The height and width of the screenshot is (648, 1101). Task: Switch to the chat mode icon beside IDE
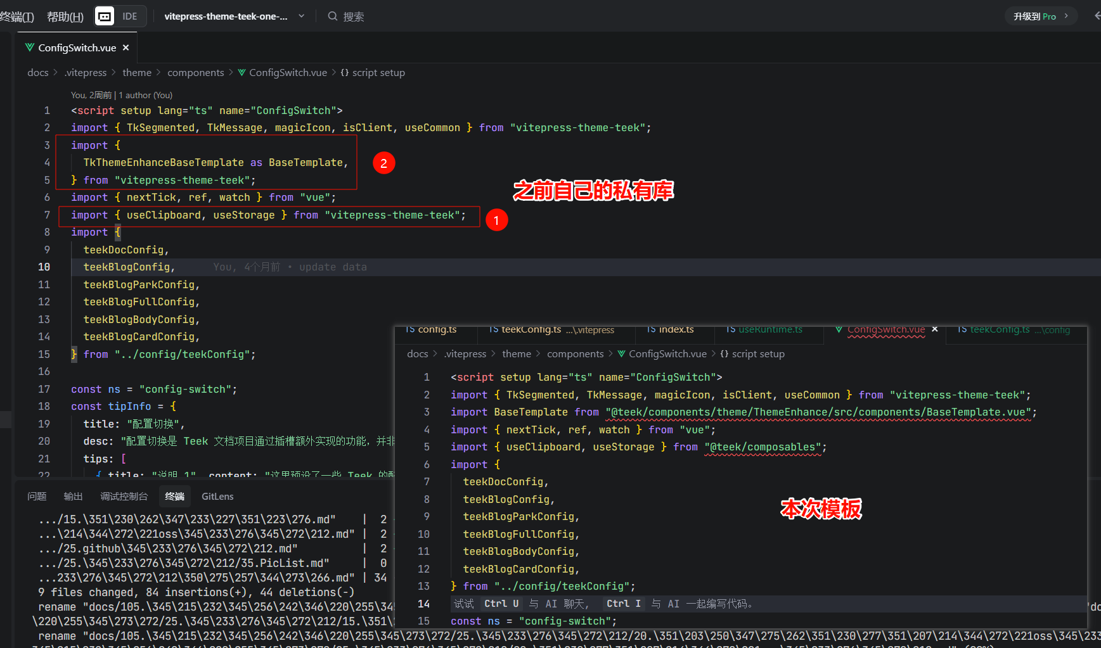pyautogui.click(x=105, y=16)
